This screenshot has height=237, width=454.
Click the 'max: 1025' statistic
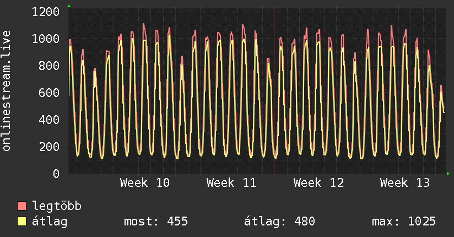click(404, 222)
